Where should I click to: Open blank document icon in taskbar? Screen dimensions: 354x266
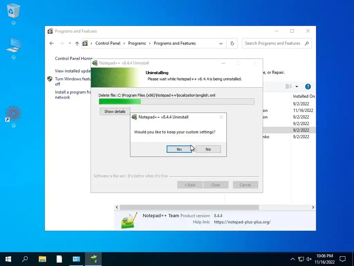(x=59, y=259)
